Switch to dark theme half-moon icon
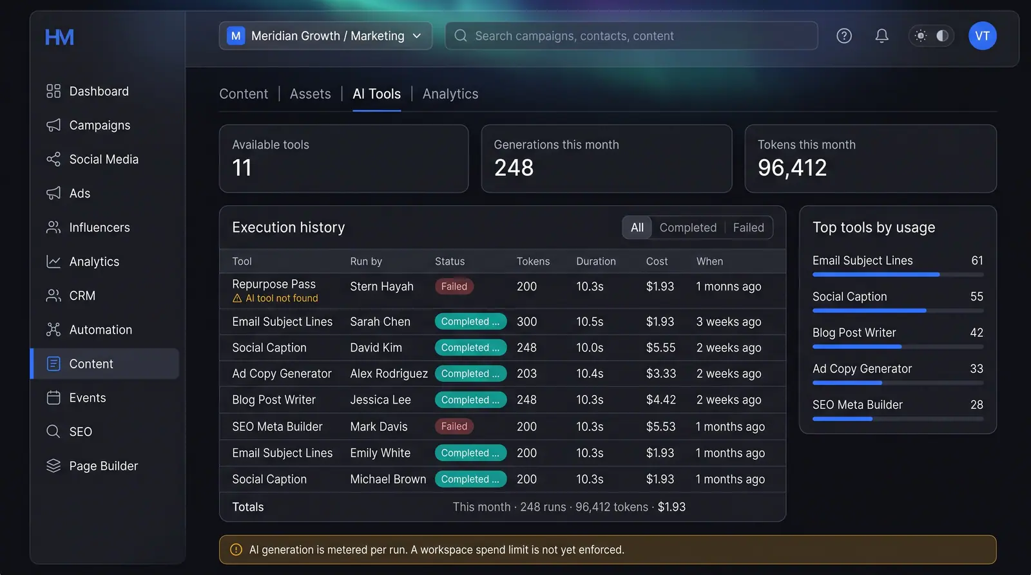Viewport: 1031px width, 575px height. [942, 36]
